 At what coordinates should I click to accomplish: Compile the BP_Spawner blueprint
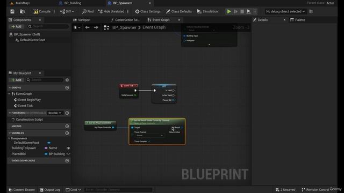pos(42,11)
